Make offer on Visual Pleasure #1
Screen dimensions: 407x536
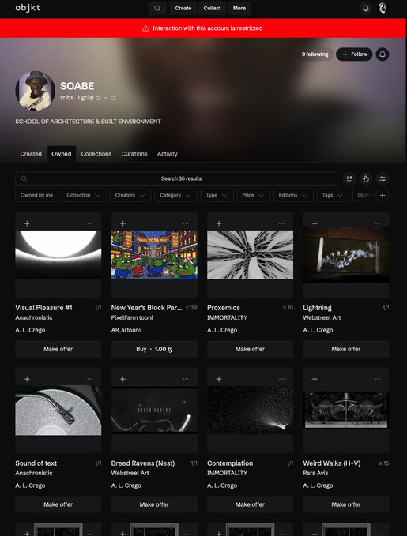coord(58,349)
